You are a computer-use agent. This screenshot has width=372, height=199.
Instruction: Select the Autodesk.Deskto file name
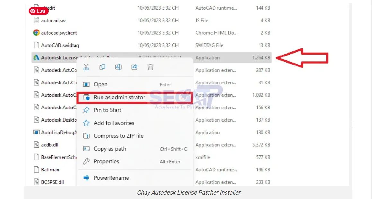59,120
